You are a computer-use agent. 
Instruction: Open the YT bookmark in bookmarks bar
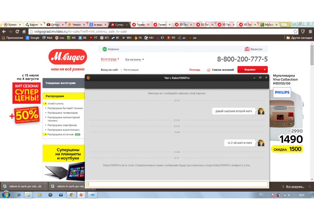pos(94,38)
